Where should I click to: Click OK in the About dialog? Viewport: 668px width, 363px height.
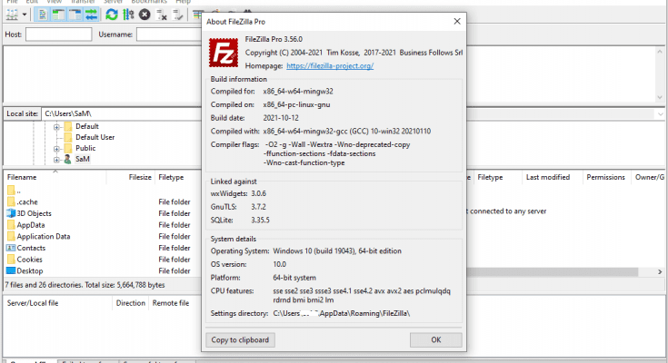coord(436,340)
